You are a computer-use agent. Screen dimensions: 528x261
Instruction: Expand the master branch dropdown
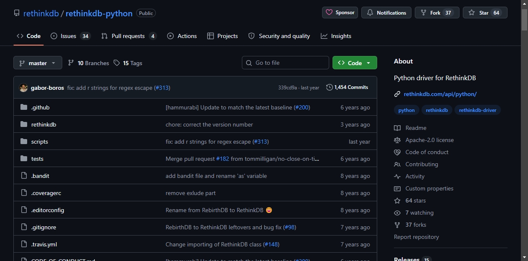(x=38, y=63)
